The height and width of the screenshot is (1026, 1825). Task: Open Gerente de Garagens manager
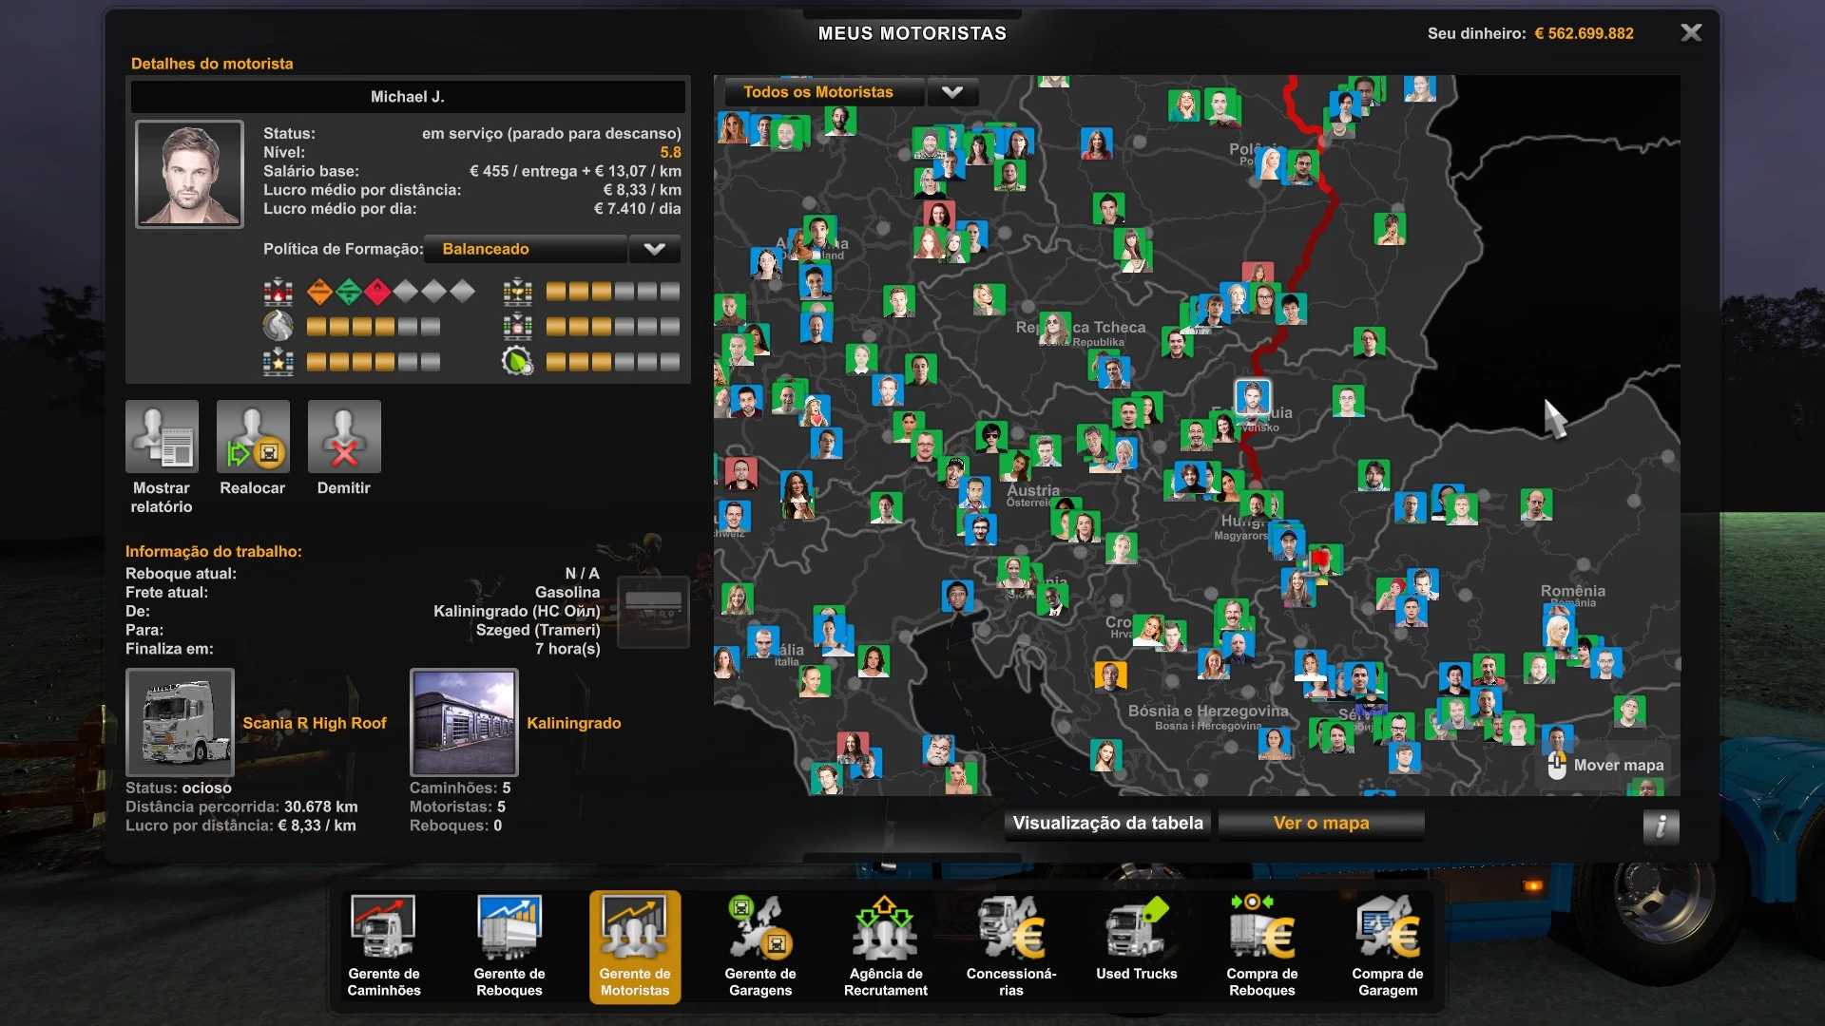click(x=759, y=945)
